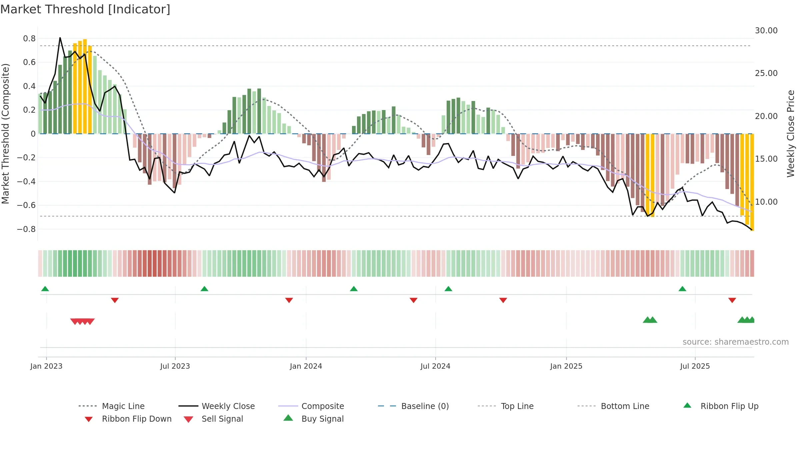Viewport: 800px width, 450px height.
Task: Click the Weekly Close Price axis title
Action: click(x=791, y=133)
